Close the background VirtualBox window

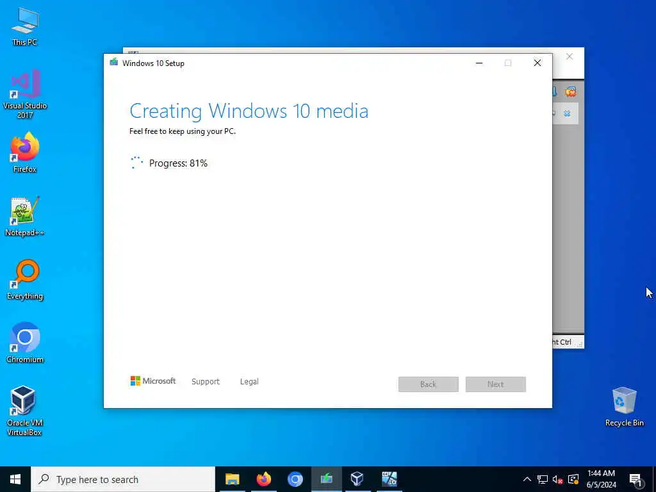(x=570, y=56)
